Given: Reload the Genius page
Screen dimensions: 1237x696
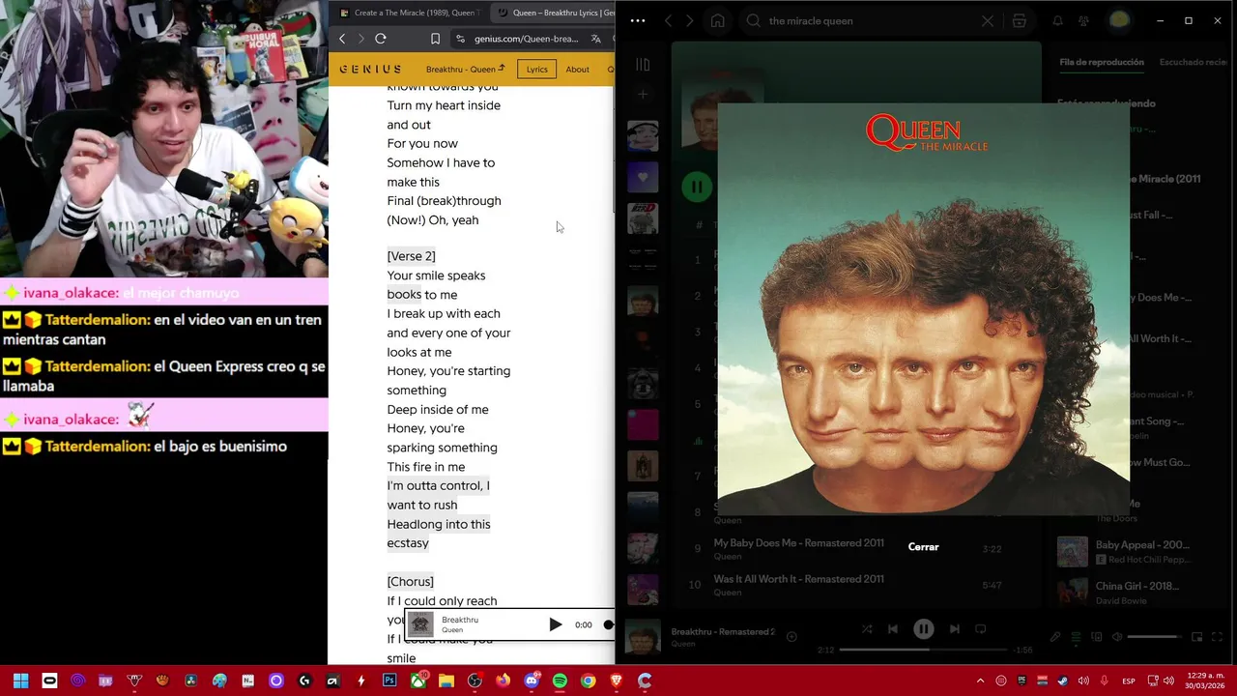Looking at the screenshot, I should coord(381,39).
